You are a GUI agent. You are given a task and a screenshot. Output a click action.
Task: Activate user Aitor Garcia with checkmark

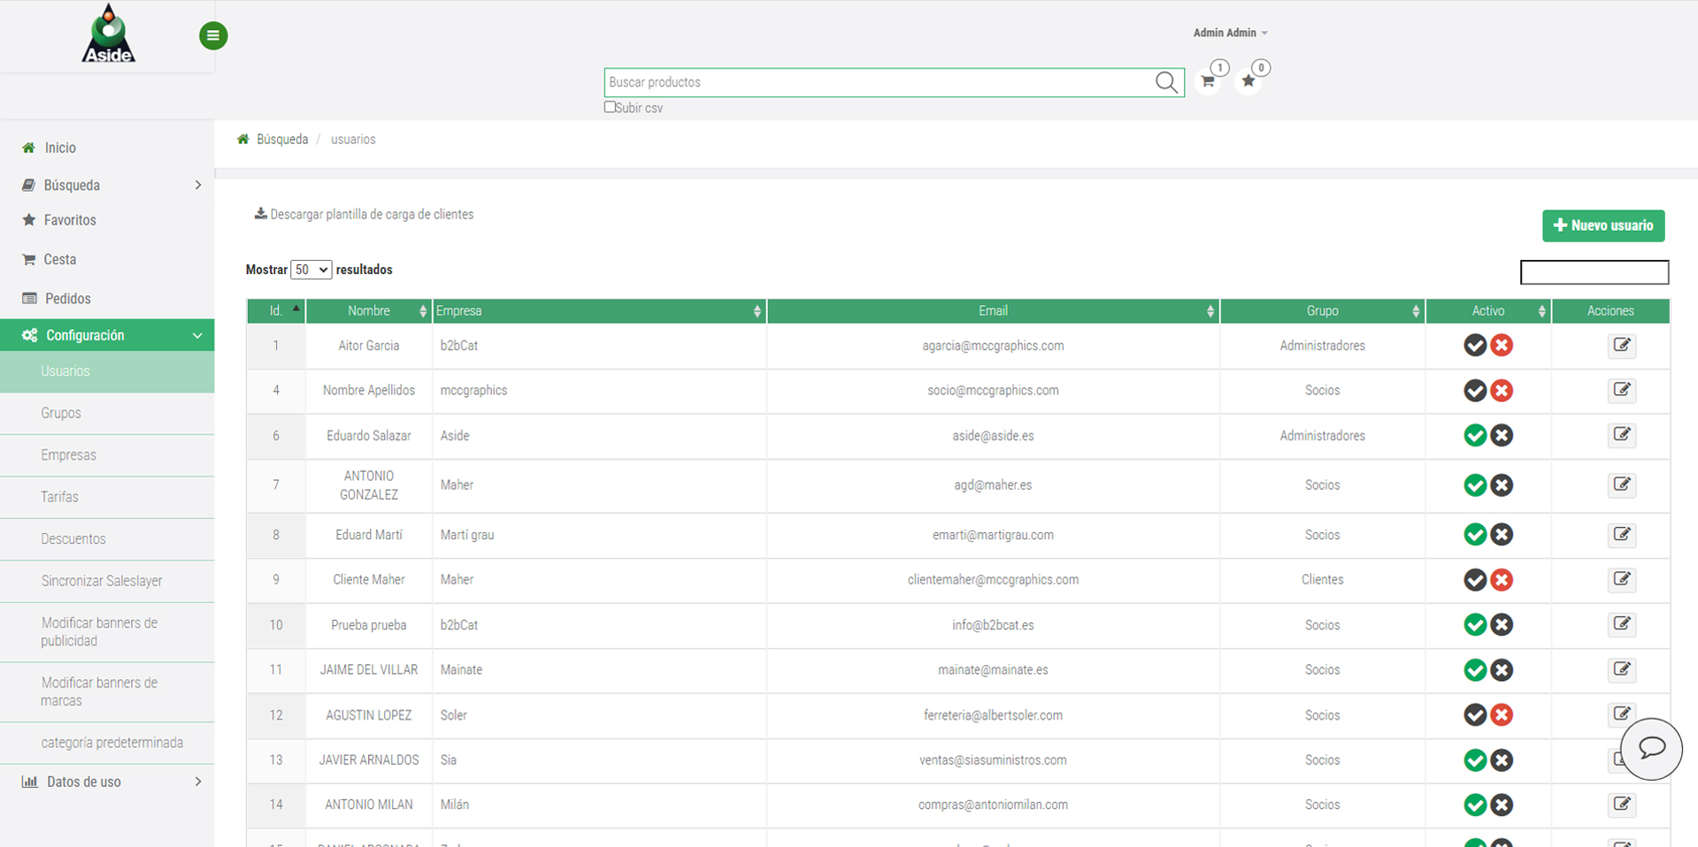(x=1474, y=346)
